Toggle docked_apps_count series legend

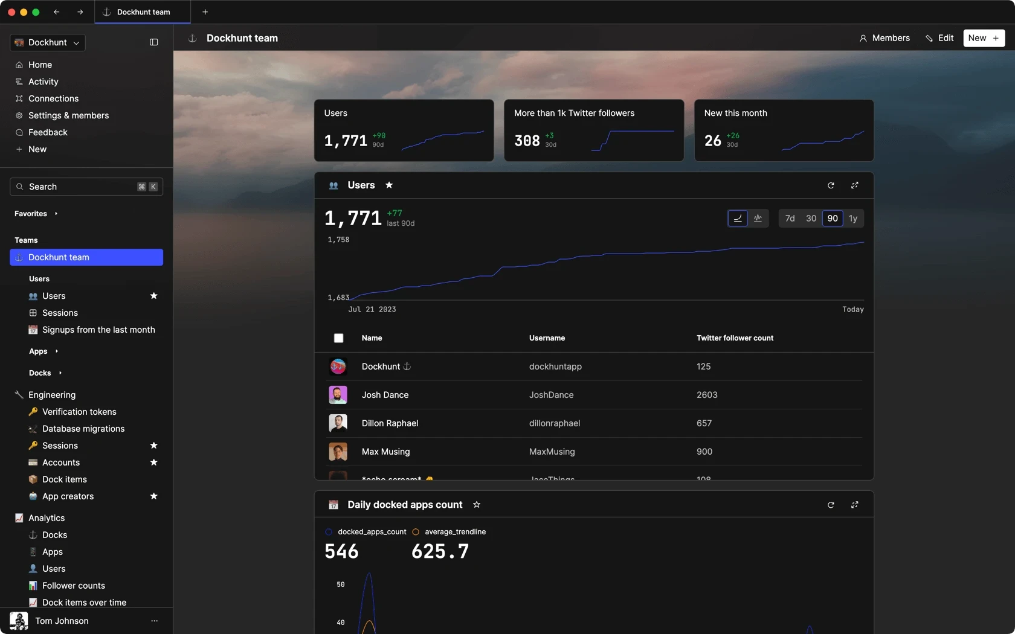point(366,532)
